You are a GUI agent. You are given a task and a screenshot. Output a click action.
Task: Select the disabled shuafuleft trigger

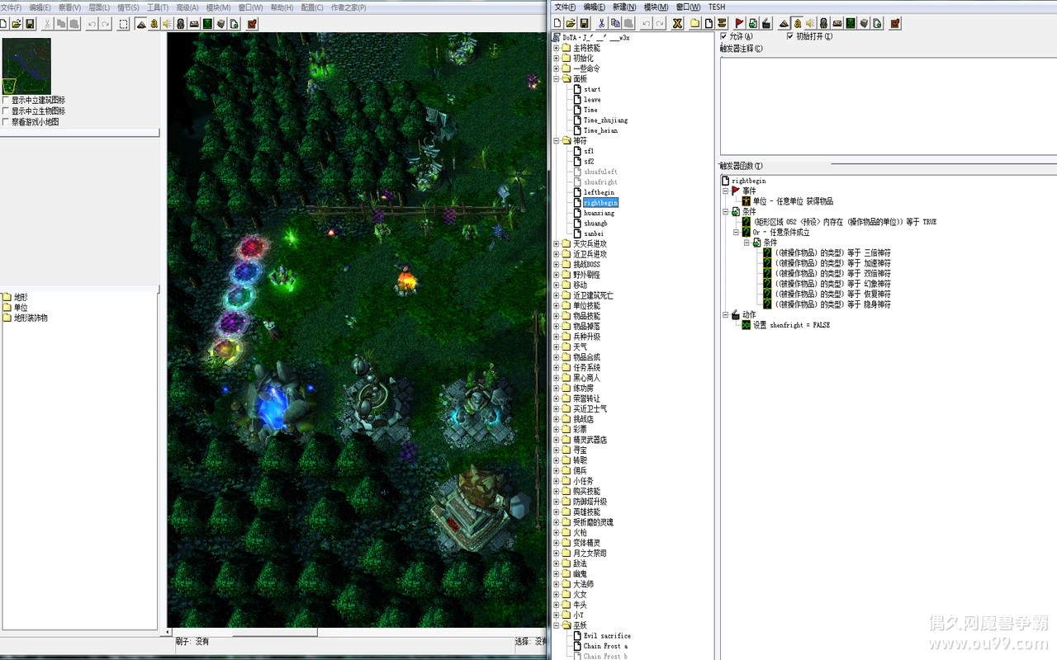tap(600, 172)
